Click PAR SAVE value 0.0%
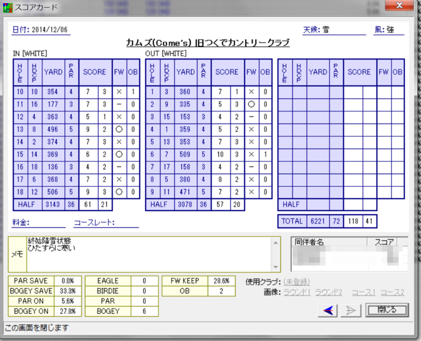The height and width of the screenshot is (341, 421). pyautogui.click(x=68, y=281)
